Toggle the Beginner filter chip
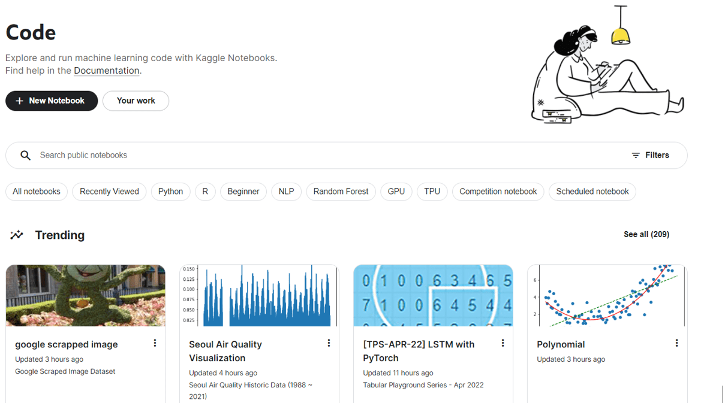725x403 pixels. [x=243, y=192]
